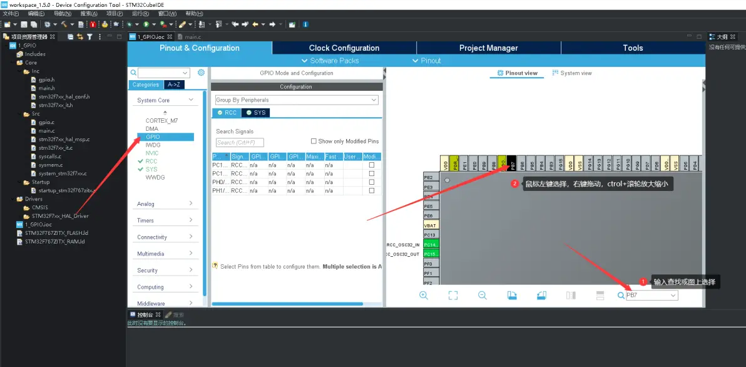Switch to the System view

click(x=572, y=73)
